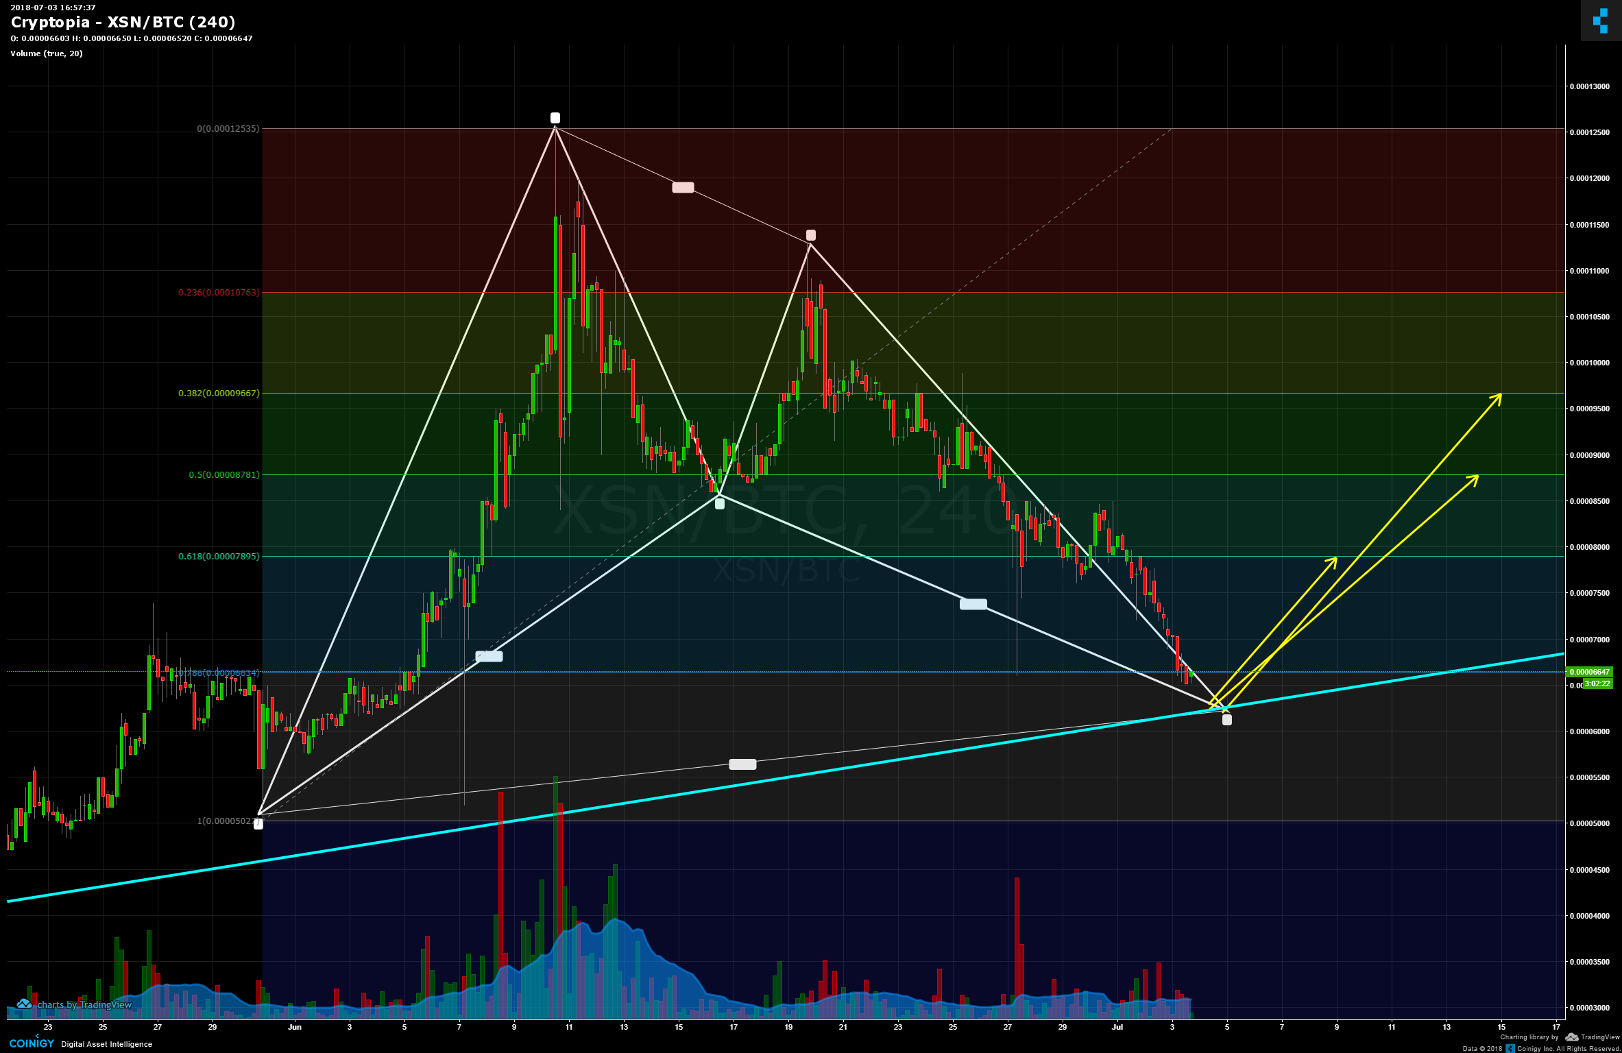Click the Coinigy logo icon top right
The width and height of the screenshot is (1622, 1053).
(x=1601, y=21)
